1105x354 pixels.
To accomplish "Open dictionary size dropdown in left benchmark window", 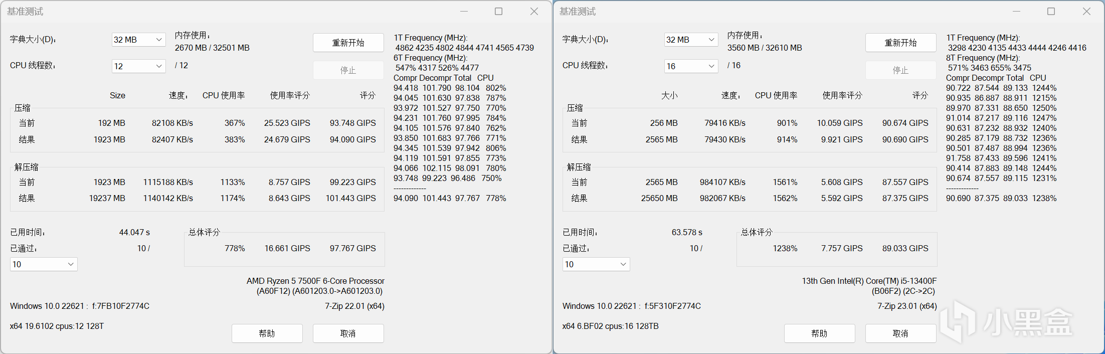I will (x=138, y=40).
